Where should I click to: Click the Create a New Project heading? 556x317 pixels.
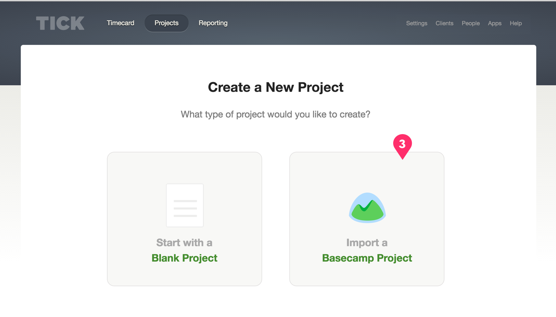(x=276, y=87)
